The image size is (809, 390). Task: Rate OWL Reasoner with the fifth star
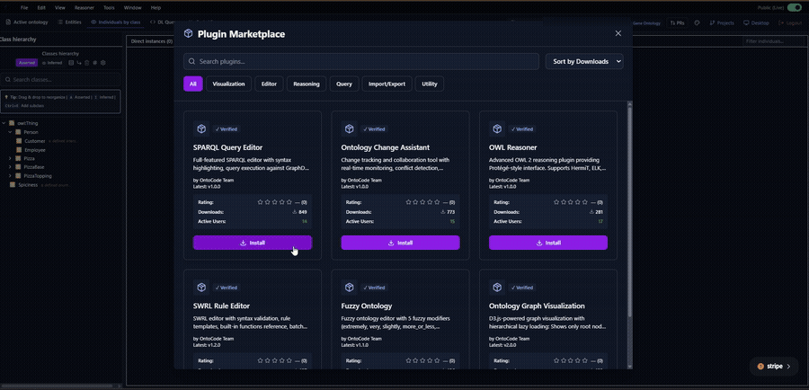[x=585, y=202]
